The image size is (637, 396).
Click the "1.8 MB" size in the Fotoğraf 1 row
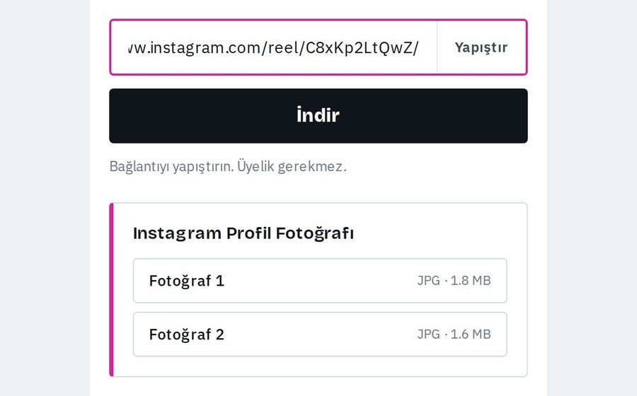(x=471, y=280)
